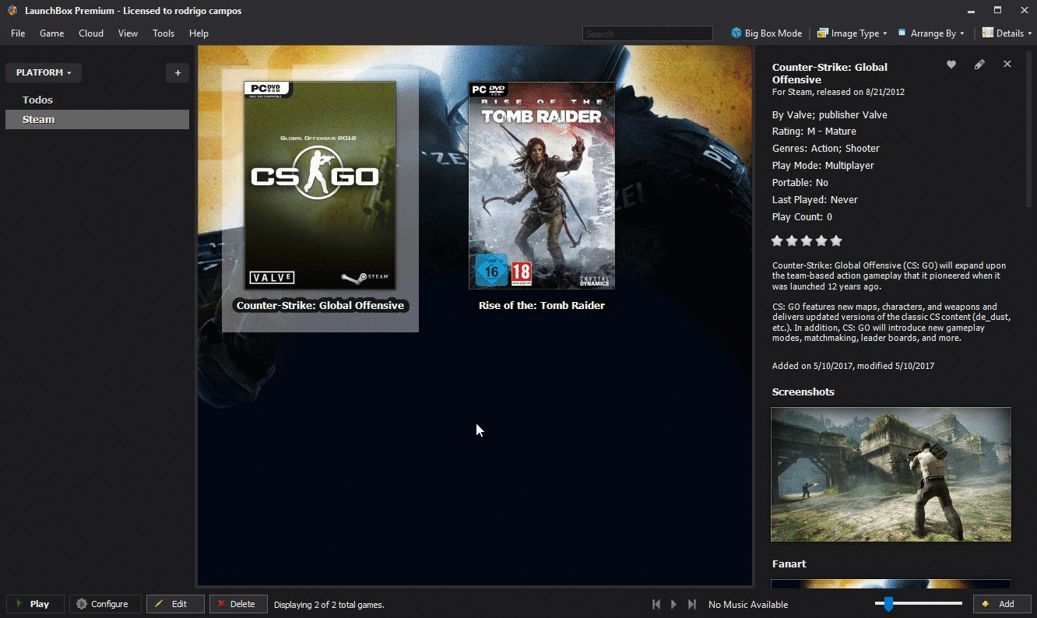Image resolution: width=1037 pixels, height=618 pixels.
Task: Expand the Image Type dropdown
Action: click(852, 33)
